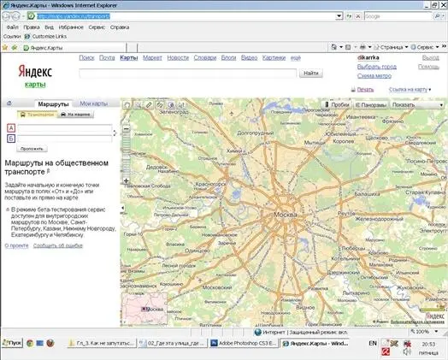
Task: Click the IE back navigation button
Action: 7,16
